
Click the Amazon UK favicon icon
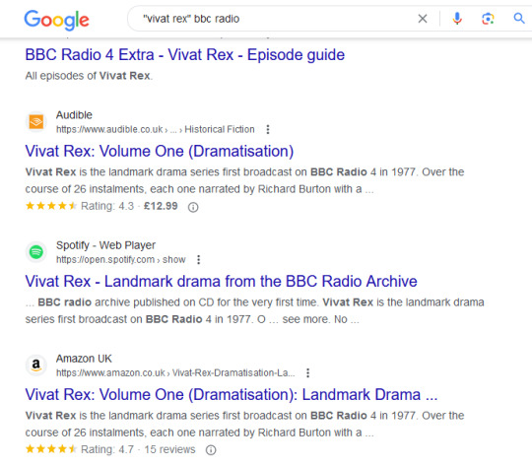point(36,366)
